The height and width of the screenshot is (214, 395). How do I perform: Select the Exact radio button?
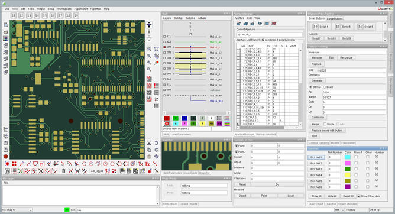325,87
